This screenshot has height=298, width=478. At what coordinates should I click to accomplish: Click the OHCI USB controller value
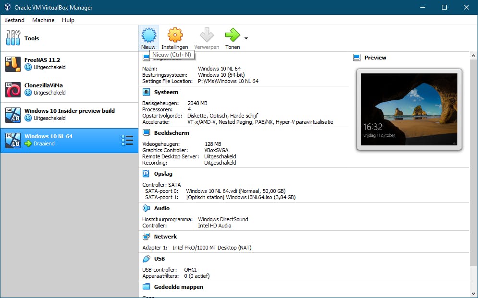(x=191, y=270)
